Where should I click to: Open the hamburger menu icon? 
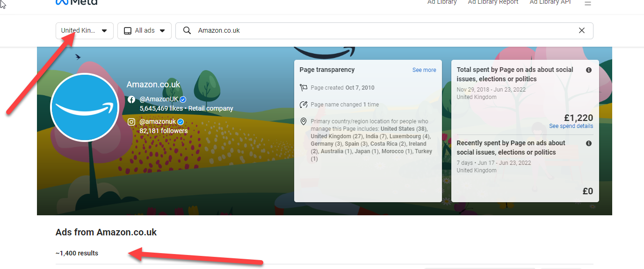(x=588, y=3)
